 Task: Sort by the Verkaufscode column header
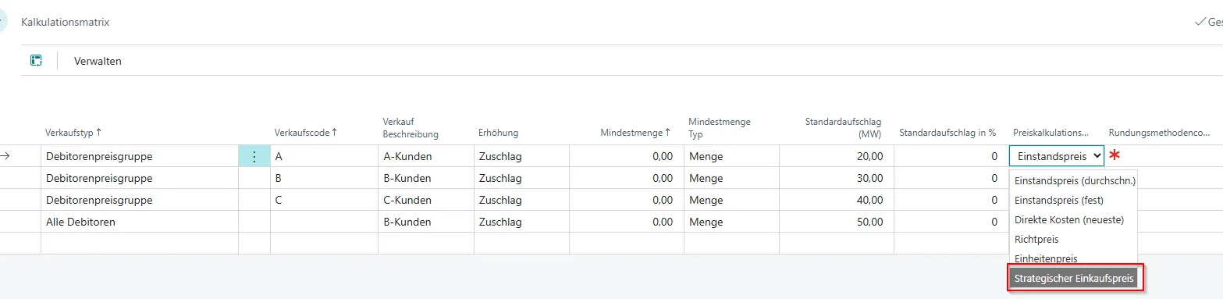tap(306, 133)
